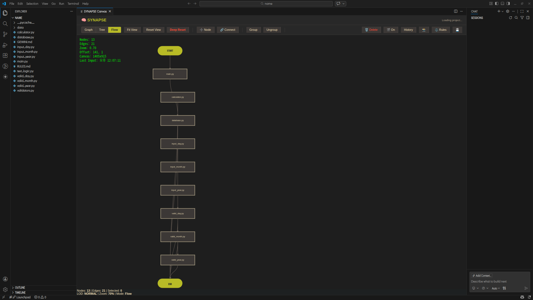Open Run and Debug view
Screen dimensions: 533x300
(x=5, y=45)
